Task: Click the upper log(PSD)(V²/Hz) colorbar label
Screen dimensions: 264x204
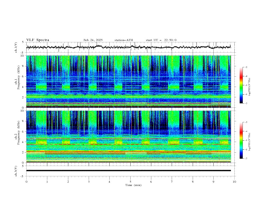Action: pyautogui.click(x=250, y=87)
